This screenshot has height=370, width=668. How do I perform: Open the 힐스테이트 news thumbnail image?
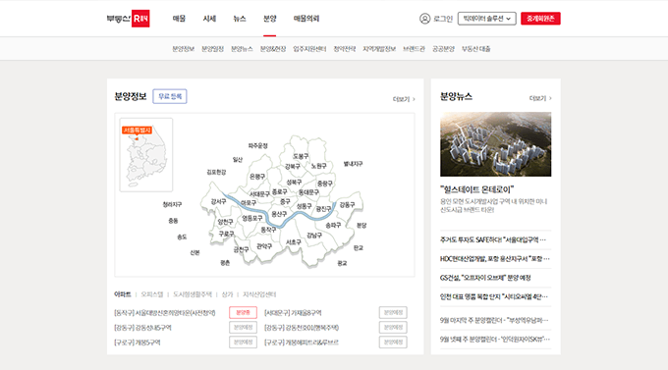coord(495,144)
